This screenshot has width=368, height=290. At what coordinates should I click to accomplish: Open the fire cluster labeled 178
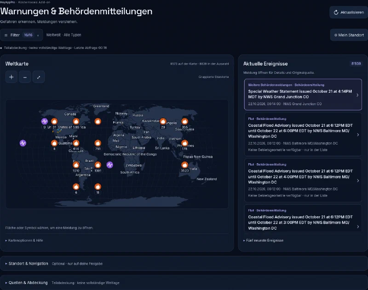185,143
